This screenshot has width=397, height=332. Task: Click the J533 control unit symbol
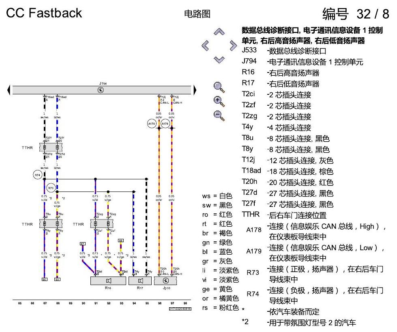pyautogui.click(x=165, y=281)
